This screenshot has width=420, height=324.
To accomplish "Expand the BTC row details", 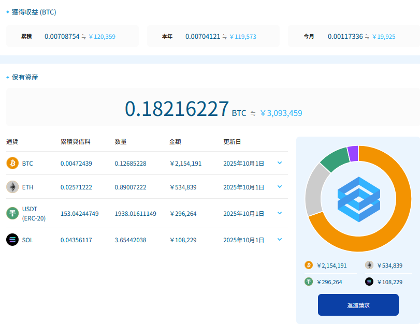I will click(280, 163).
